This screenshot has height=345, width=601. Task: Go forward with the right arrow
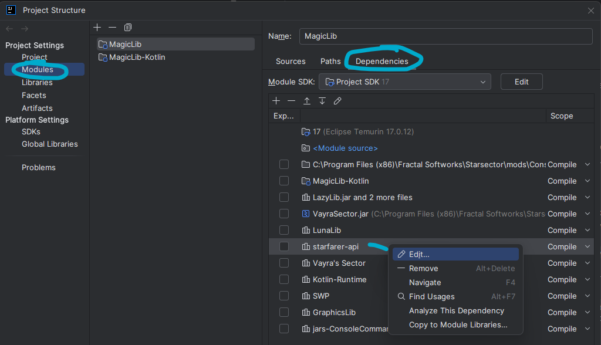click(x=25, y=29)
